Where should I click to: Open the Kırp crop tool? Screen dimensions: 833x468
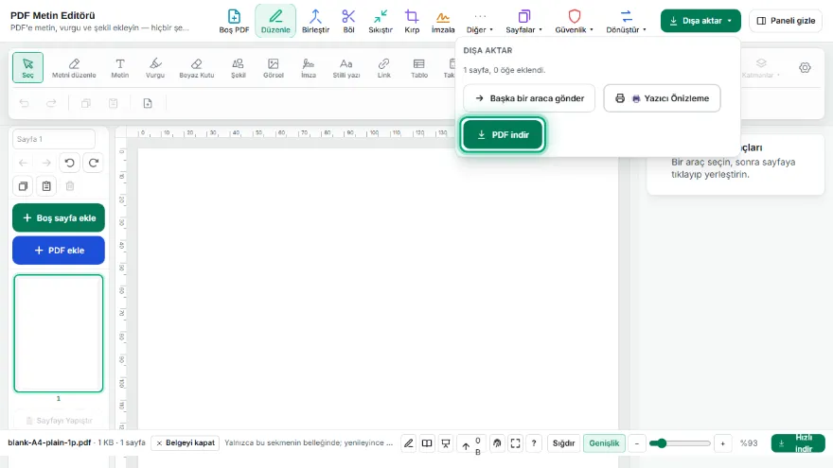pos(412,21)
